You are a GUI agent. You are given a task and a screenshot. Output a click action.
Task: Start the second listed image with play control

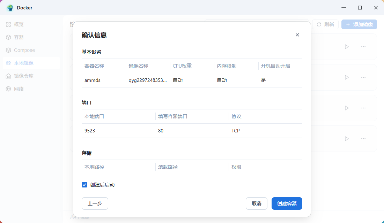click(x=347, y=77)
